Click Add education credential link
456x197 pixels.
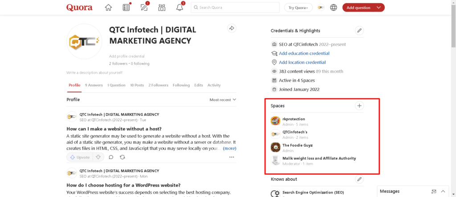click(x=304, y=53)
